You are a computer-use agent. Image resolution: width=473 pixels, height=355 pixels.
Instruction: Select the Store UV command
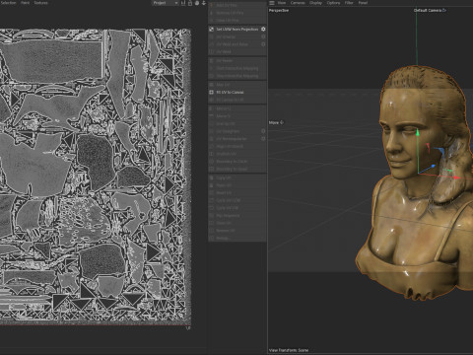click(x=237, y=223)
